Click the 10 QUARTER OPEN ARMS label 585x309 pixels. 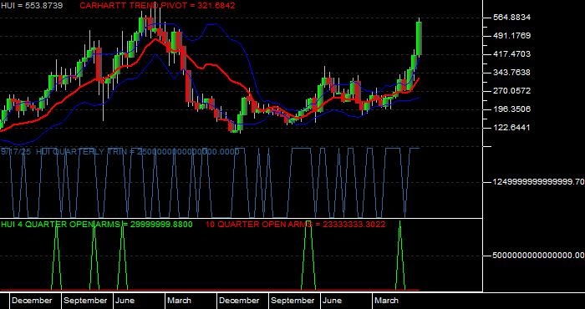[296, 224]
